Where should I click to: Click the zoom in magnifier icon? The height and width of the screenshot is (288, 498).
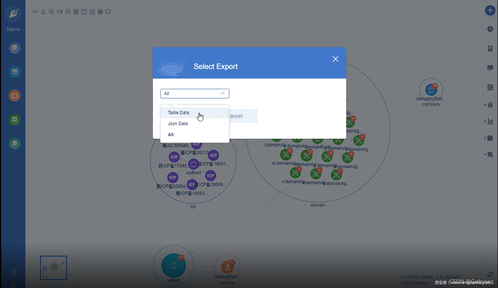tap(68, 12)
